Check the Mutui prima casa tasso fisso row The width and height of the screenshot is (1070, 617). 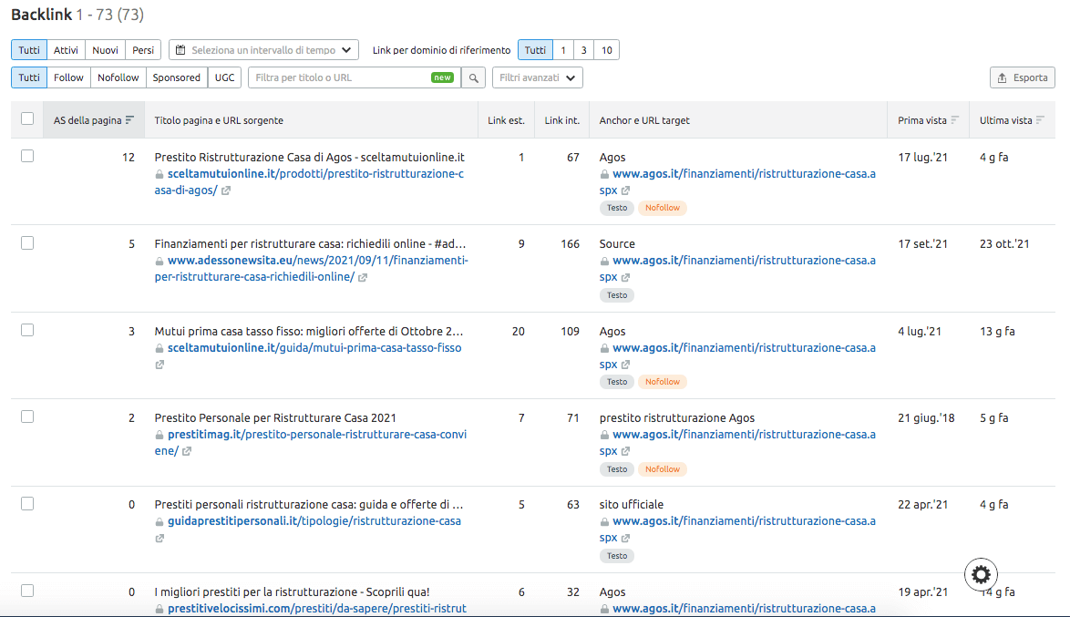(x=27, y=330)
